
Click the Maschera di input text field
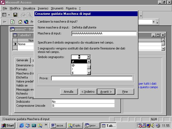pos(104,33)
